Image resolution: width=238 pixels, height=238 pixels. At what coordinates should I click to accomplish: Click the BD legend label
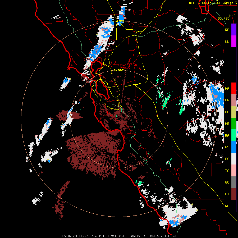(227, 112)
